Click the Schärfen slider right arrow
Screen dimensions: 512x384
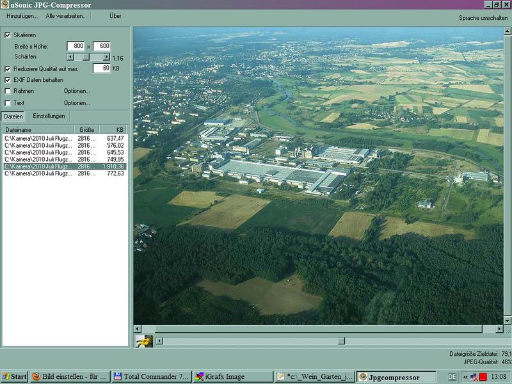pyautogui.click(x=106, y=57)
